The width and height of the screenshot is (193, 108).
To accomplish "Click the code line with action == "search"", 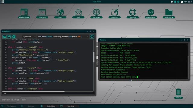I will pos(25,68).
